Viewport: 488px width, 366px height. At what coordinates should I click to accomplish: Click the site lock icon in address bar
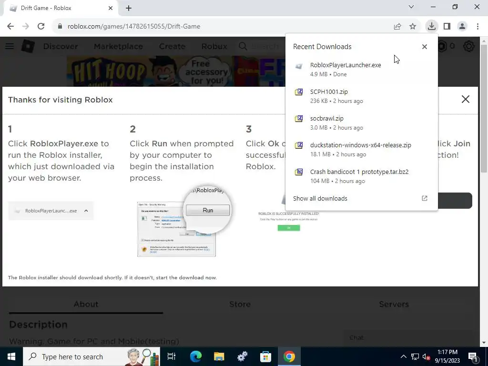pyautogui.click(x=60, y=27)
